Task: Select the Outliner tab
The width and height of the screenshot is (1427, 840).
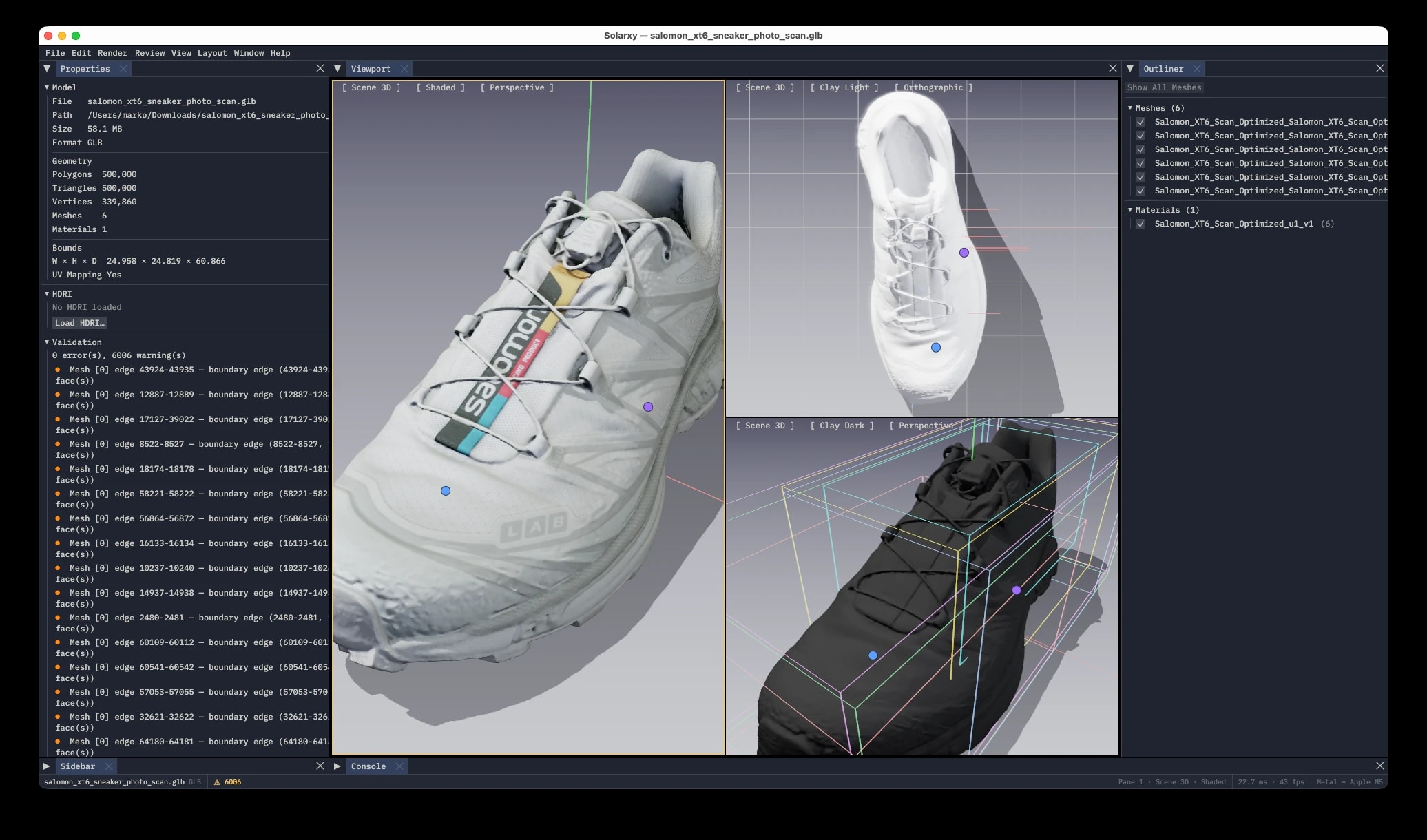Action: pos(1163,69)
